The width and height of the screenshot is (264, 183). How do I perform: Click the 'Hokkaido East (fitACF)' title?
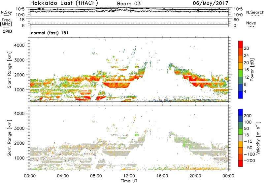[64, 3]
